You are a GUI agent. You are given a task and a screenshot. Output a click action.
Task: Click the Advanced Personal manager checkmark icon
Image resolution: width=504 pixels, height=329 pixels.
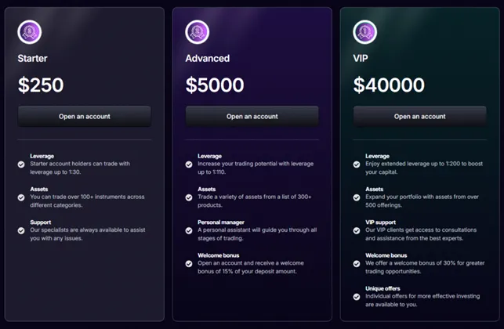[x=189, y=231]
